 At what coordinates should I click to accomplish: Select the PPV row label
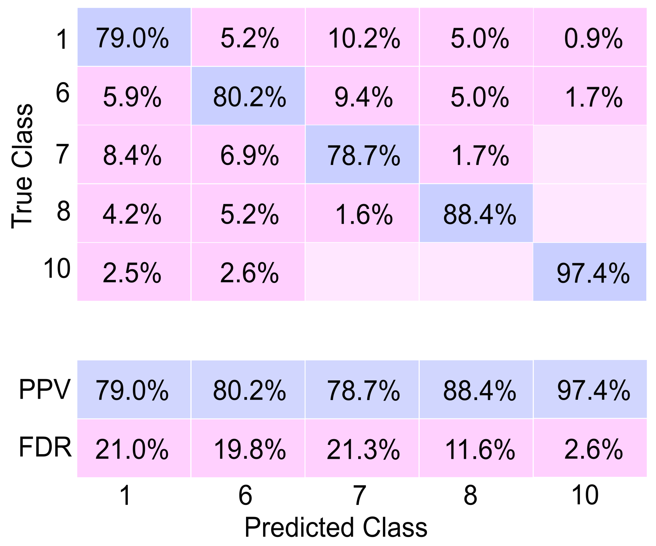44,389
